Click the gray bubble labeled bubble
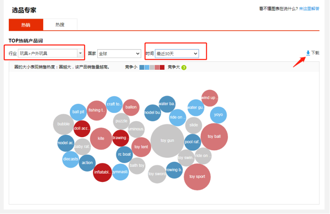The height and width of the screenshot is (214, 330). tap(64, 124)
